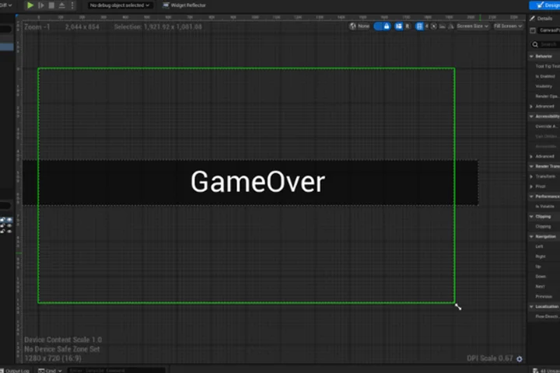Expand Advanced under Accessibility
This screenshot has height=373, width=560.
(x=531, y=156)
